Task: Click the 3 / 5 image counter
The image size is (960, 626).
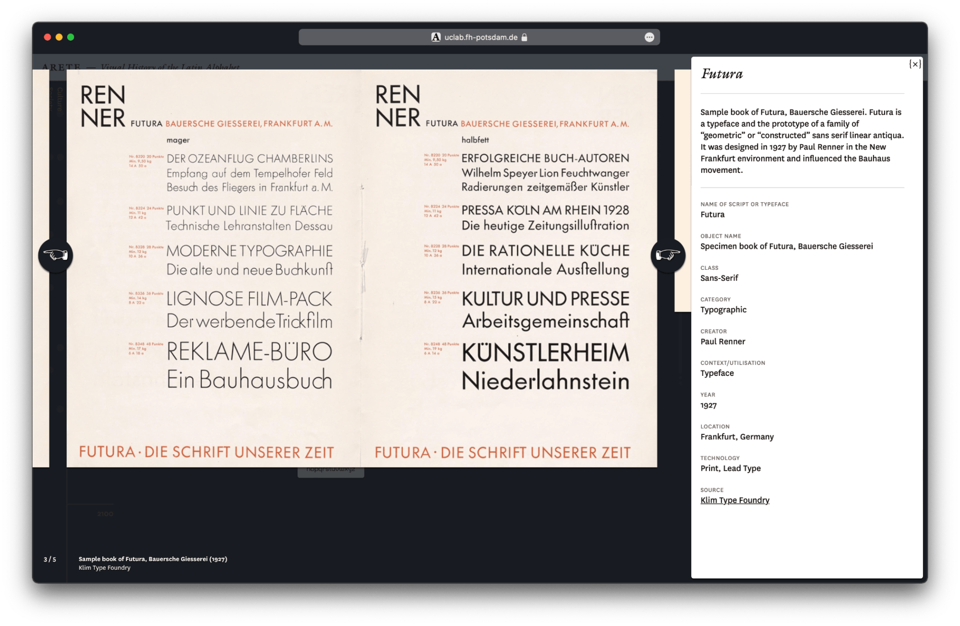Action: pos(50,560)
